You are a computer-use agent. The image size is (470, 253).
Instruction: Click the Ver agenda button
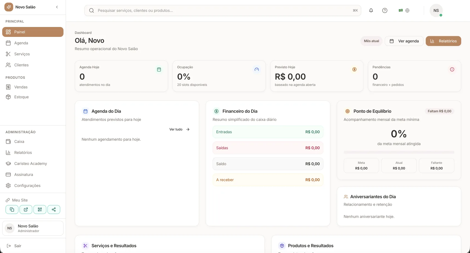(404, 41)
